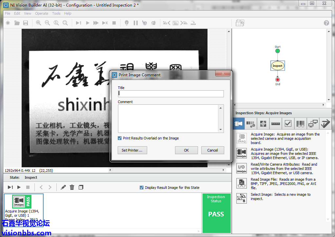This screenshot has width=335, height=237.
Task: Click the ruler Measure Features tab icon
Action: [275, 124]
